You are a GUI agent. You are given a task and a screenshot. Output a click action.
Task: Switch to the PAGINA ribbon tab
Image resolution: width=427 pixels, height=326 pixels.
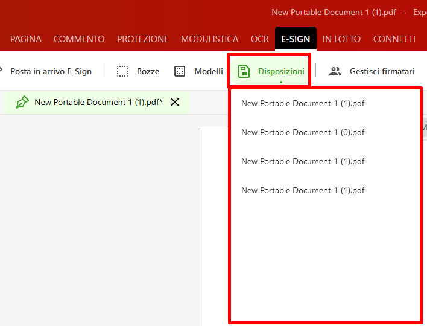(x=26, y=39)
